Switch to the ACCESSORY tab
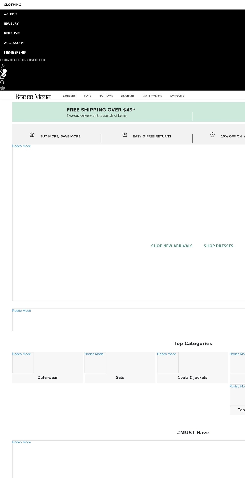This screenshot has width=245, height=478. (14, 43)
